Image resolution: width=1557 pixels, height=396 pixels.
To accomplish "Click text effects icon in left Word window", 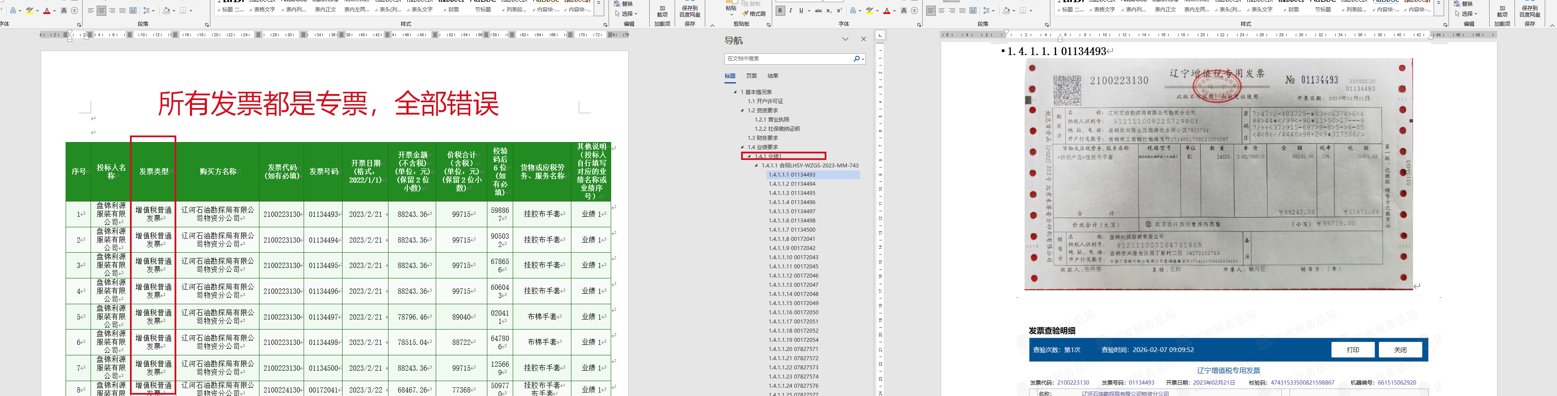I will [13, 11].
